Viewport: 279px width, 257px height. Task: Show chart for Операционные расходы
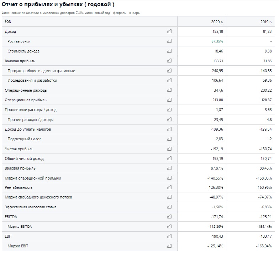pos(169,90)
